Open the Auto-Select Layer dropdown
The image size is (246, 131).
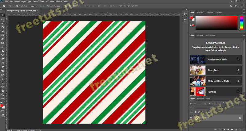[34, 6]
